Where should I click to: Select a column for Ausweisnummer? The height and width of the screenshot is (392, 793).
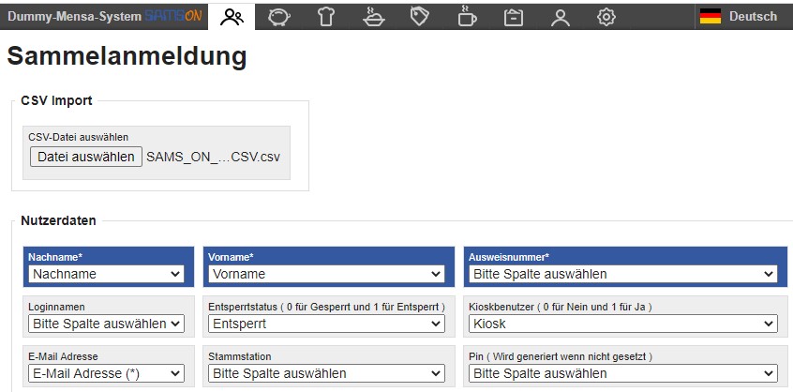(x=623, y=274)
